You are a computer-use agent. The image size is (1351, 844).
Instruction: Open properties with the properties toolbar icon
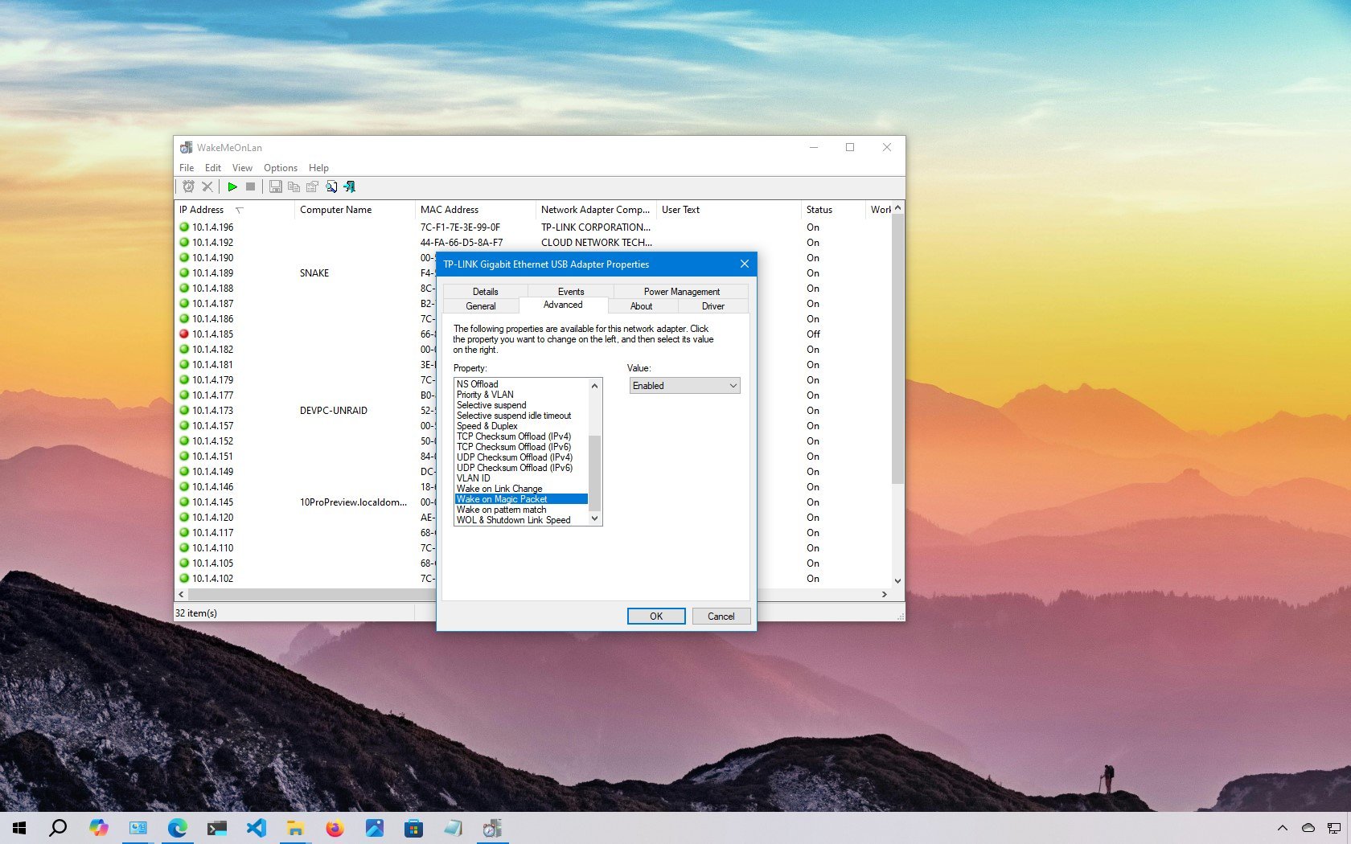[312, 186]
